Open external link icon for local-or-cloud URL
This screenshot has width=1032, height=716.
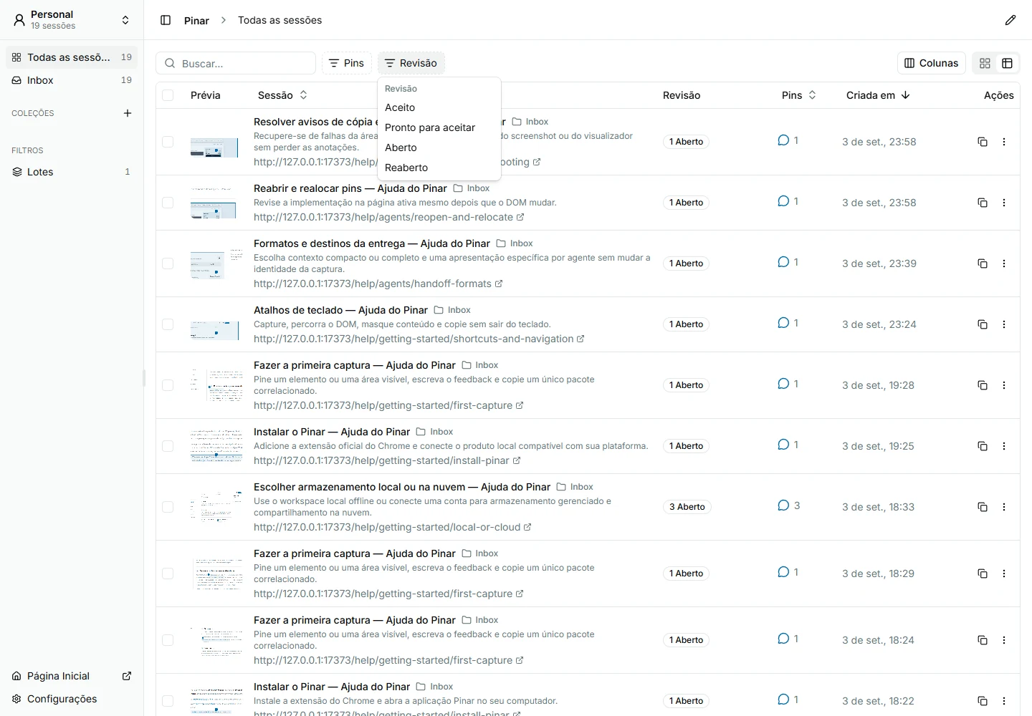(527, 527)
